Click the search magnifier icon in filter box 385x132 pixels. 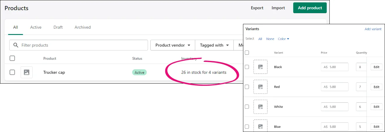pyautogui.click(x=16, y=45)
